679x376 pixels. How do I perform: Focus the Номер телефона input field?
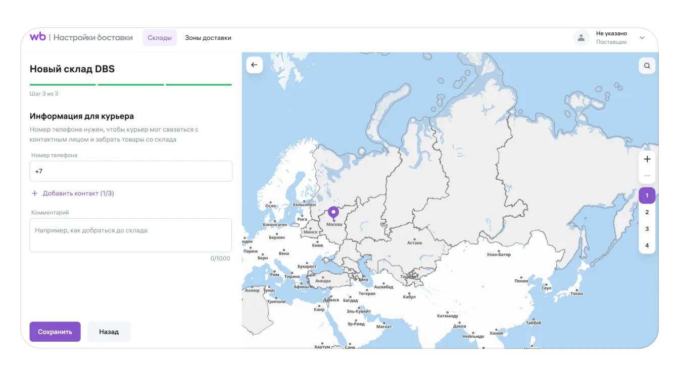pos(131,171)
